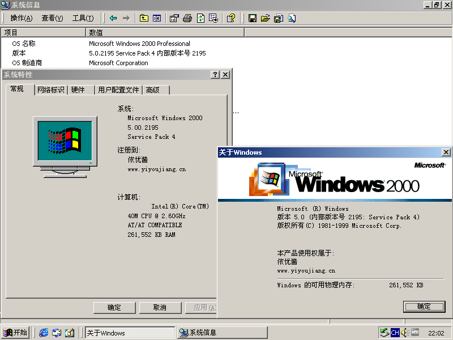Screen dimensions: 453x340
Task: Click the Export list toolbar icon
Action: coord(213,18)
